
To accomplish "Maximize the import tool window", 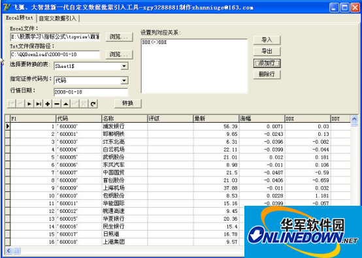I will [x=344, y=8].
